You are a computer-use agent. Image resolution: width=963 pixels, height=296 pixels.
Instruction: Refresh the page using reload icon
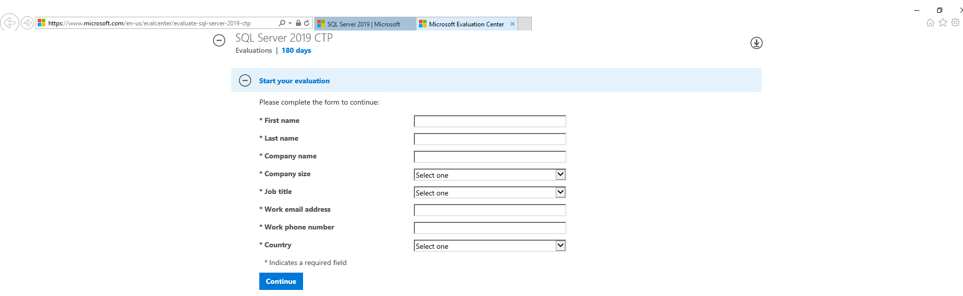(x=307, y=23)
